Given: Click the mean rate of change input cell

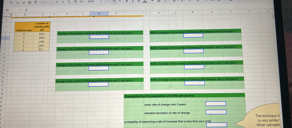Looking at the screenshot, I should click(x=216, y=104).
